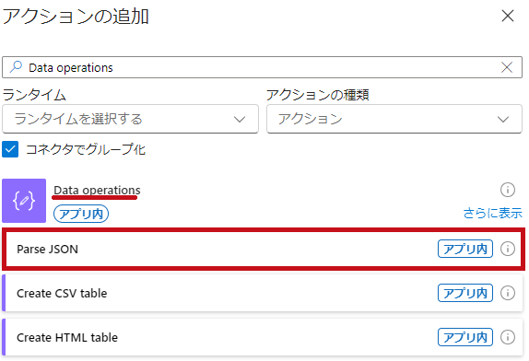The image size is (529, 361).
Task: Select the Create CSV table action
Action: click(x=263, y=293)
